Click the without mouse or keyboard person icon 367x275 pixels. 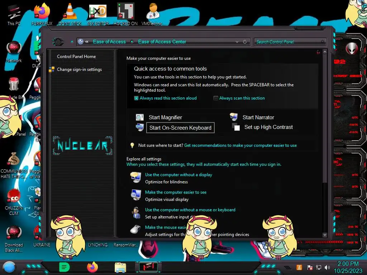tap(136, 213)
